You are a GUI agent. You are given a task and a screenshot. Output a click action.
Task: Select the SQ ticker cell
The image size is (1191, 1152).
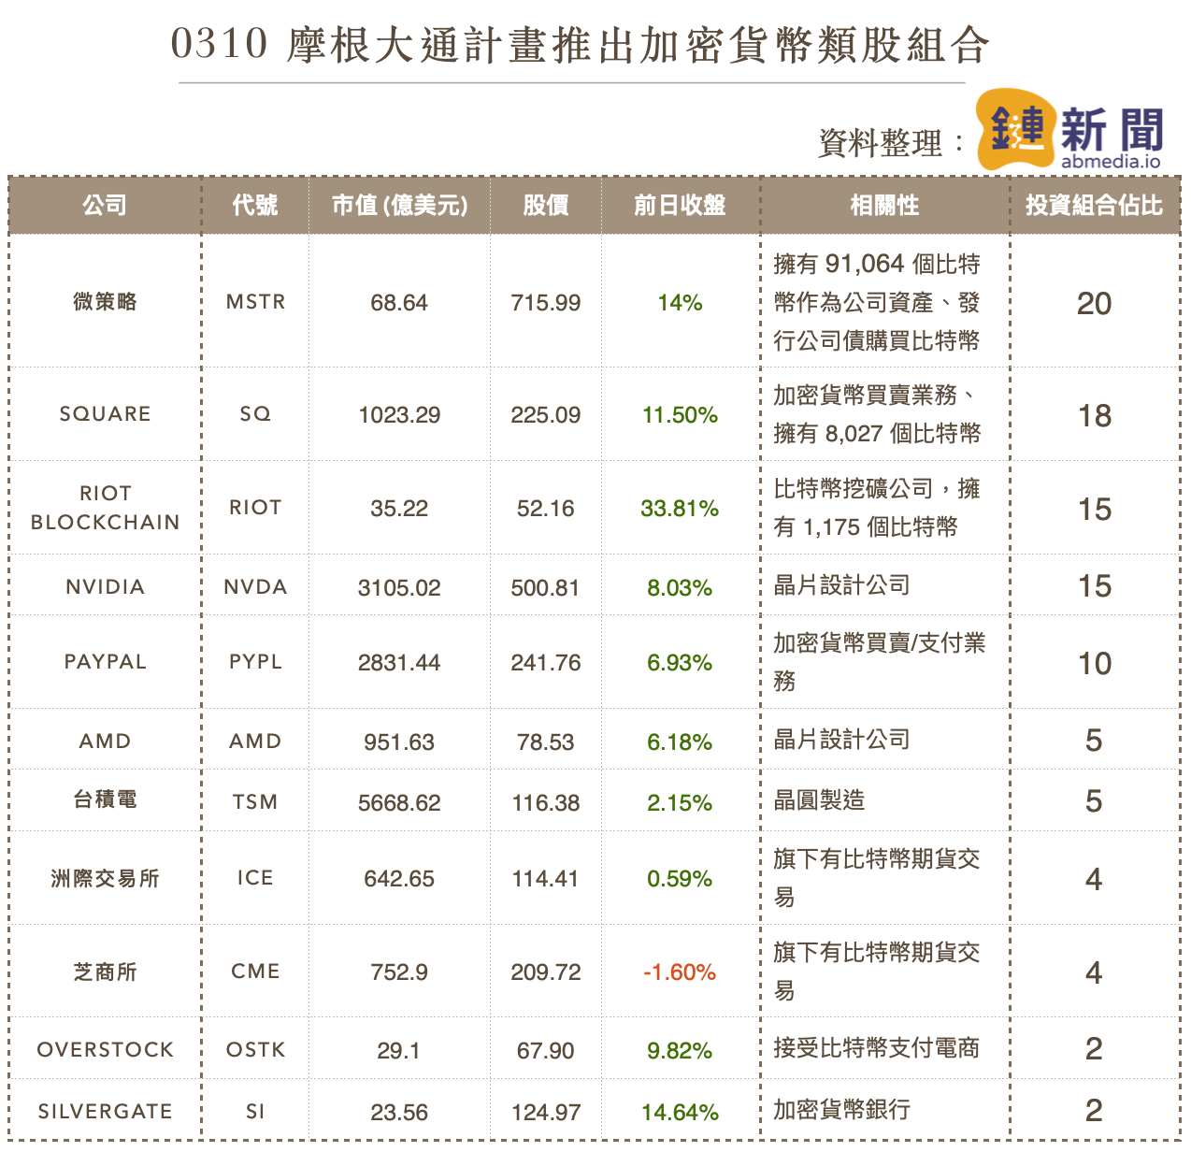[x=255, y=413]
